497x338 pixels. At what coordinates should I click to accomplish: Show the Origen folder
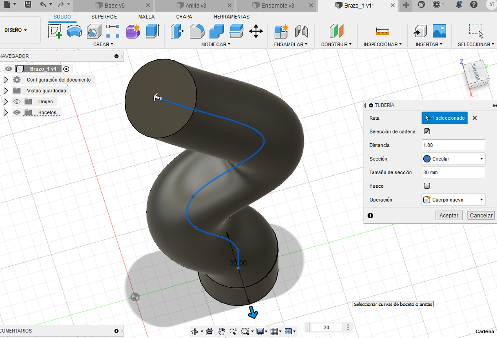click(x=17, y=102)
